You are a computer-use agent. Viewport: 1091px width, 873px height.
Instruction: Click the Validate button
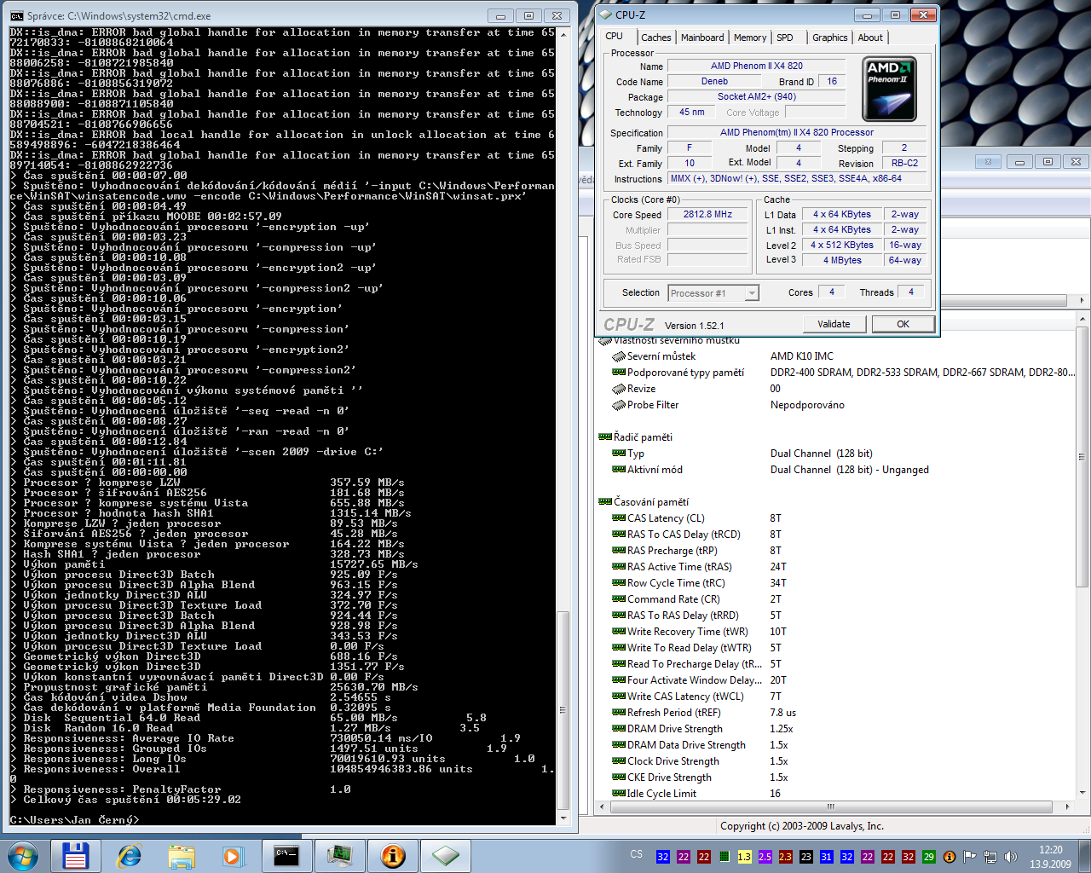834,324
